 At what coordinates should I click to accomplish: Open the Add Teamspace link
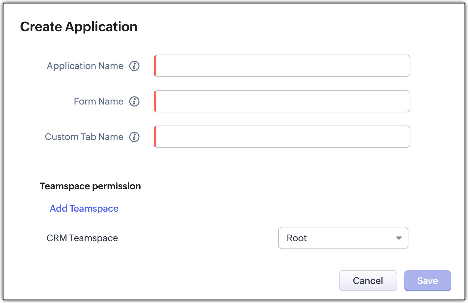[x=84, y=208]
